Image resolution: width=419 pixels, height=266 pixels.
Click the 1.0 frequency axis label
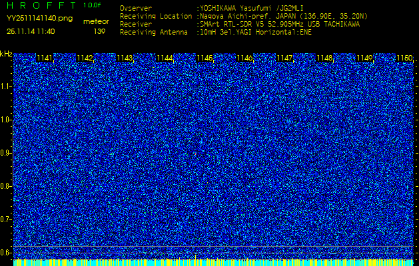(5, 120)
